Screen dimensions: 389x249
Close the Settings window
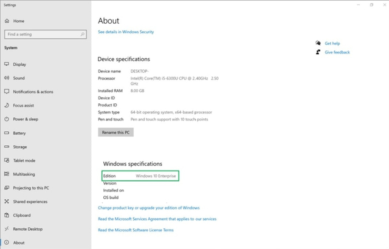[x=384, y=5]
